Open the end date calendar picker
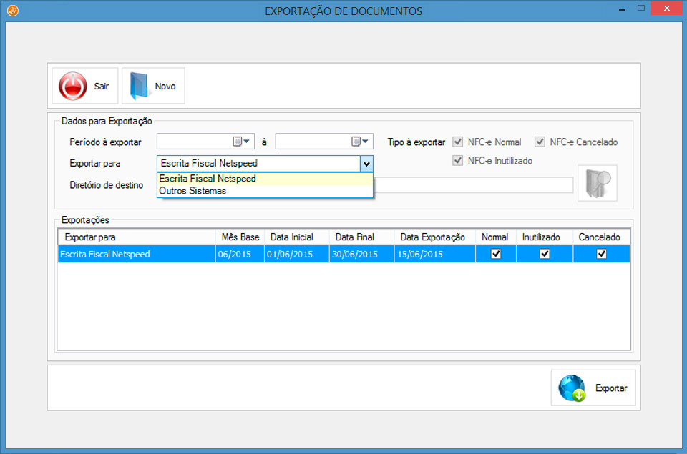Viewport: 687px width, 454px height. [359, 142]
